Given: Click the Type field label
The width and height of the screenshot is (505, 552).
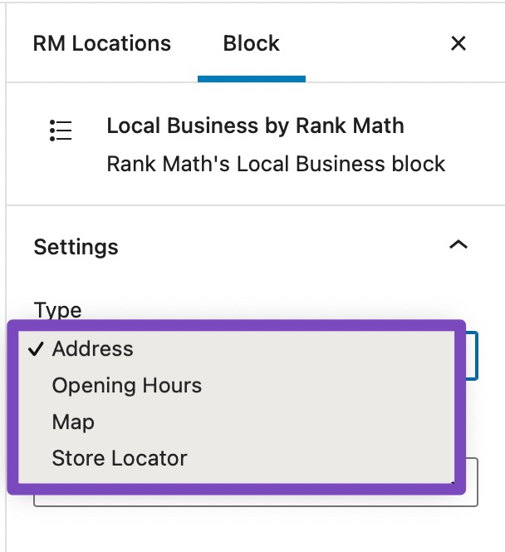Looking at the screenshot, I should 57,310.
